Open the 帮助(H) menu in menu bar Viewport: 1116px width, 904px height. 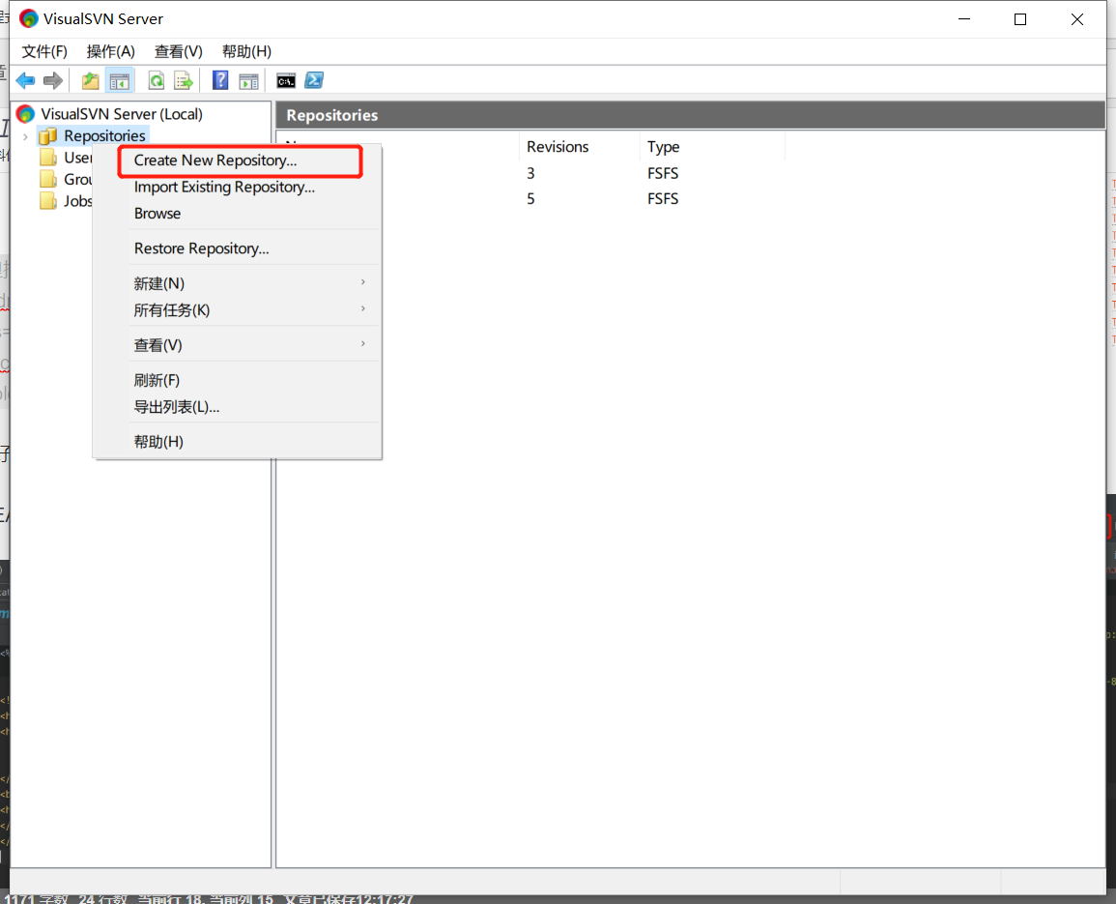tap(246, 51)
